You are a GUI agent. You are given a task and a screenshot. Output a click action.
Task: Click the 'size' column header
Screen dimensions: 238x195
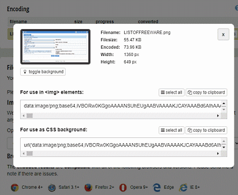coord(78,22)
